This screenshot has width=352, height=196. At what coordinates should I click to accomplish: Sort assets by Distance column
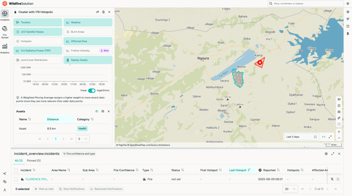point(59,119)
